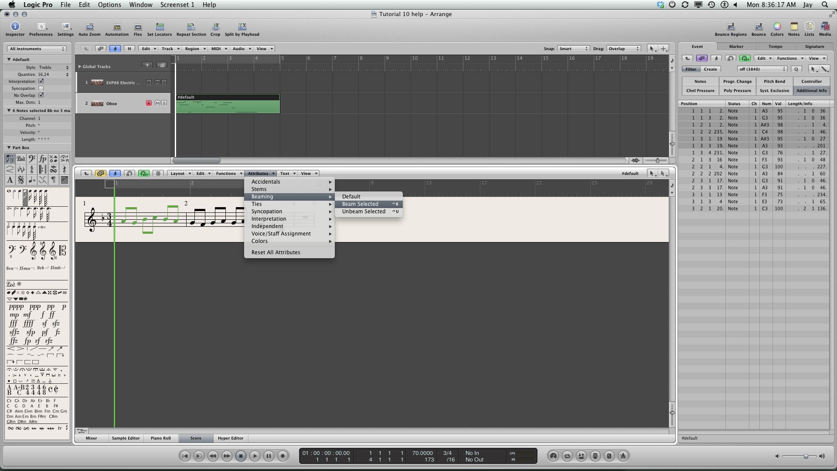
Task: Open the Snap Smart dropdown
Action: [x=573, y=49]
